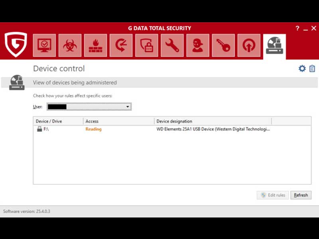Open Device control settings gear

(302, 69)
